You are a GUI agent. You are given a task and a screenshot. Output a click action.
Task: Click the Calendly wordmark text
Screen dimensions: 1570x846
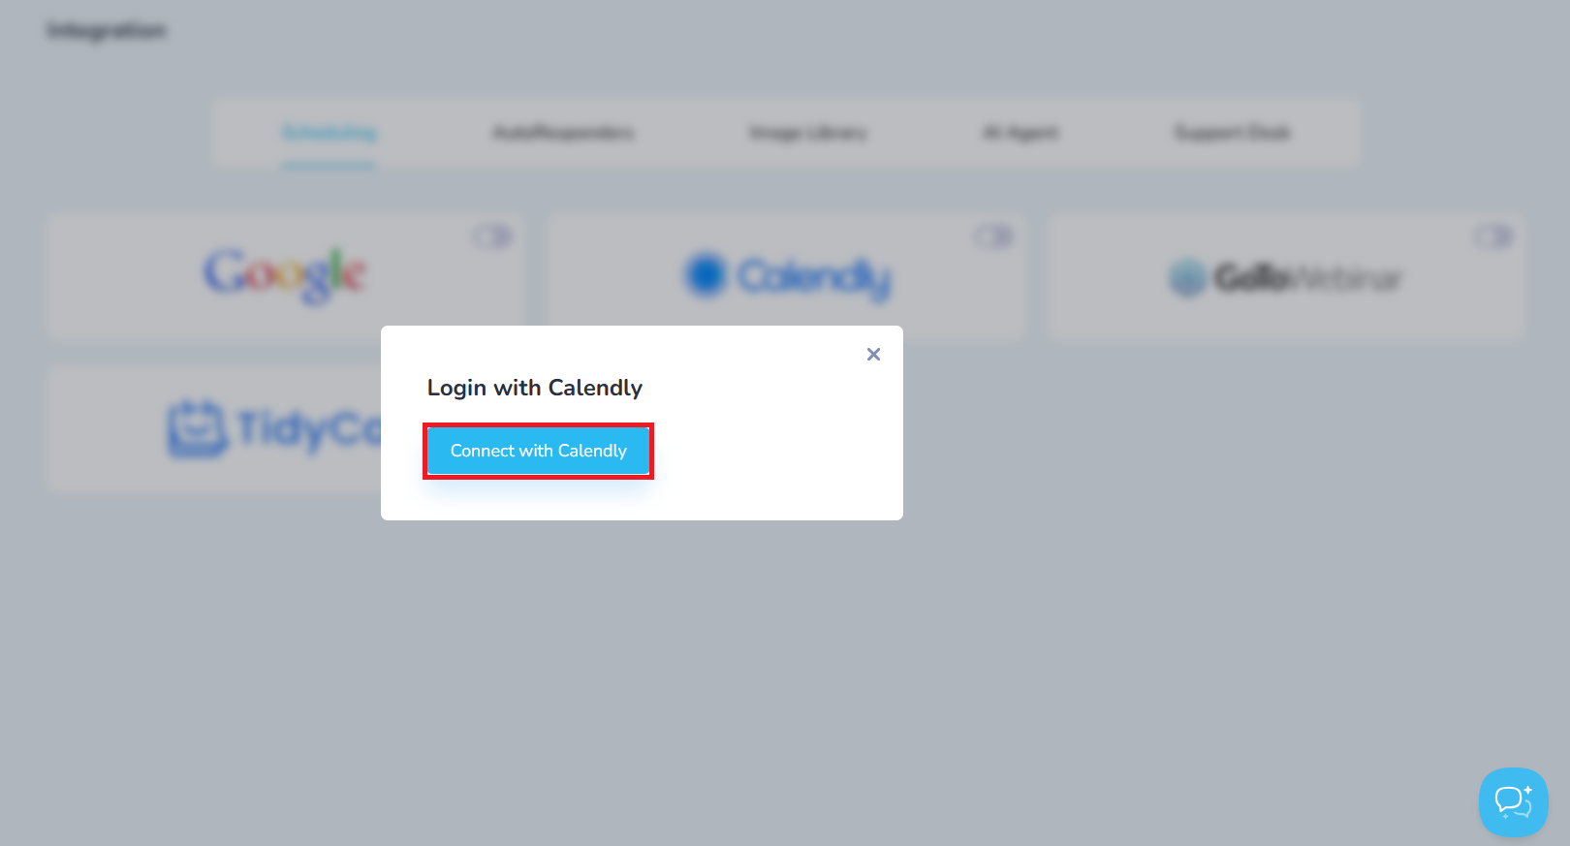(x=814, y=278)
